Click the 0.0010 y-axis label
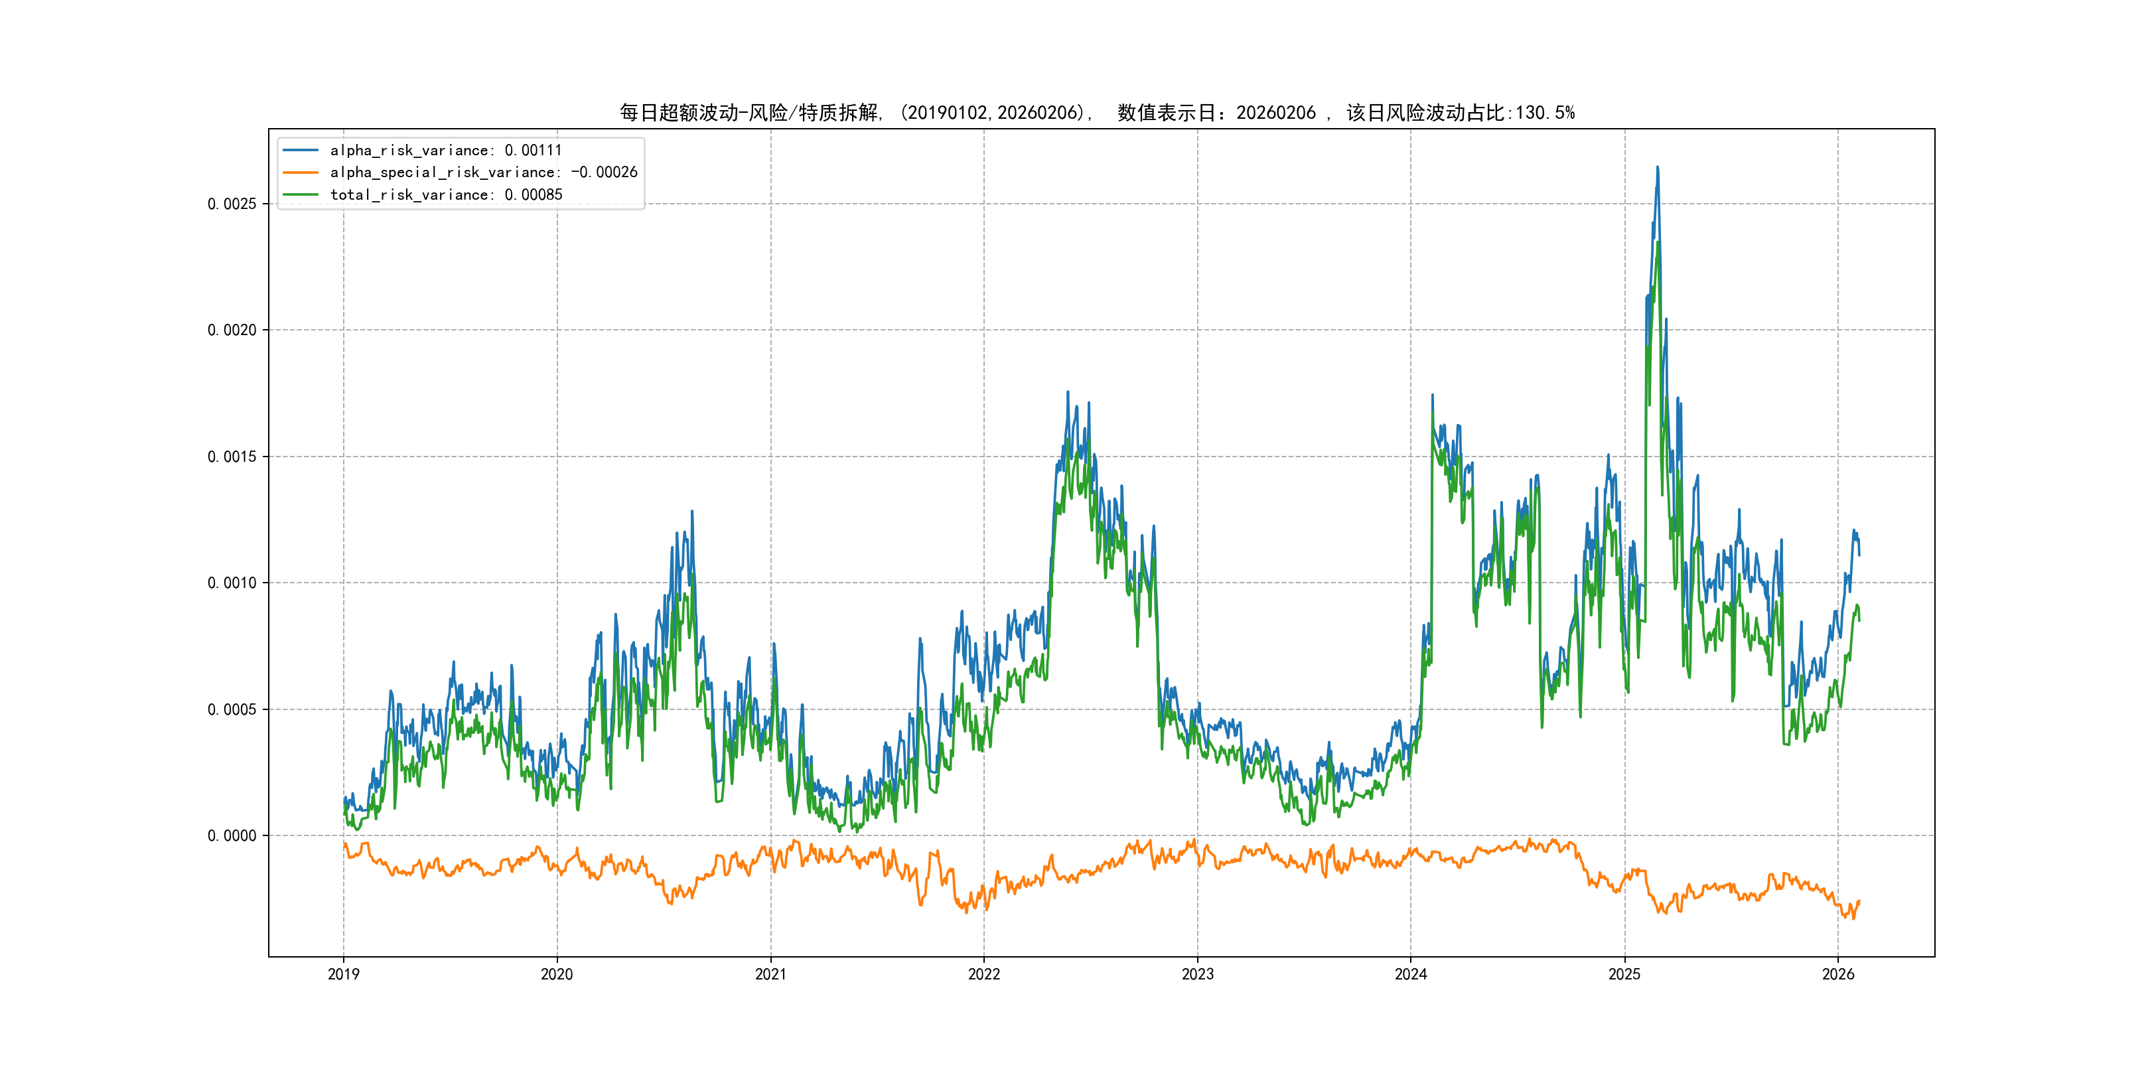 [232, 583]
